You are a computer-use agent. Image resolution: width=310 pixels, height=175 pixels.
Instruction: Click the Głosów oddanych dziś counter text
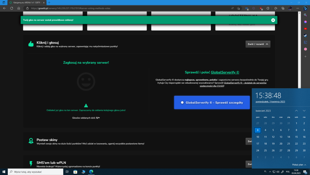click(86, 118)
